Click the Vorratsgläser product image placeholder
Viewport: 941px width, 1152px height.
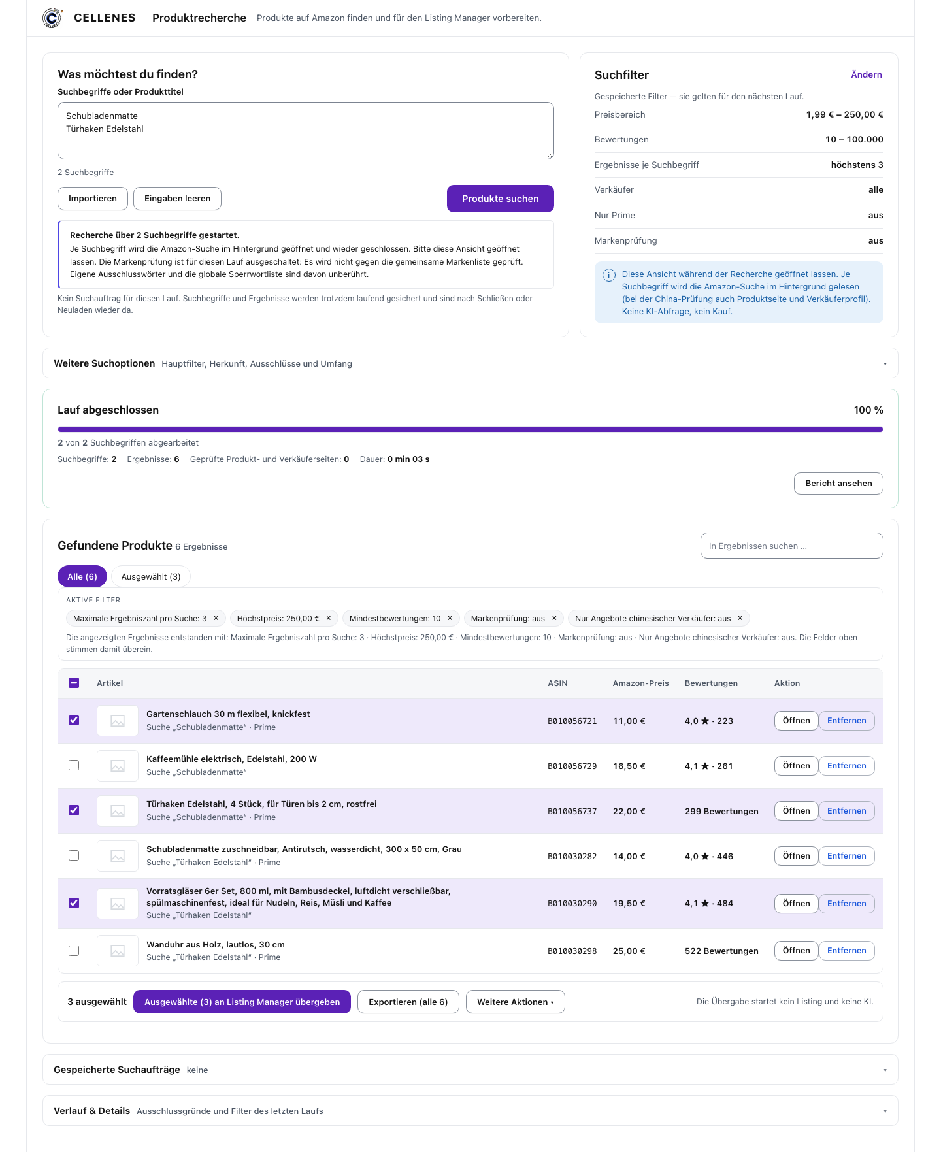[x=118, y=904]
